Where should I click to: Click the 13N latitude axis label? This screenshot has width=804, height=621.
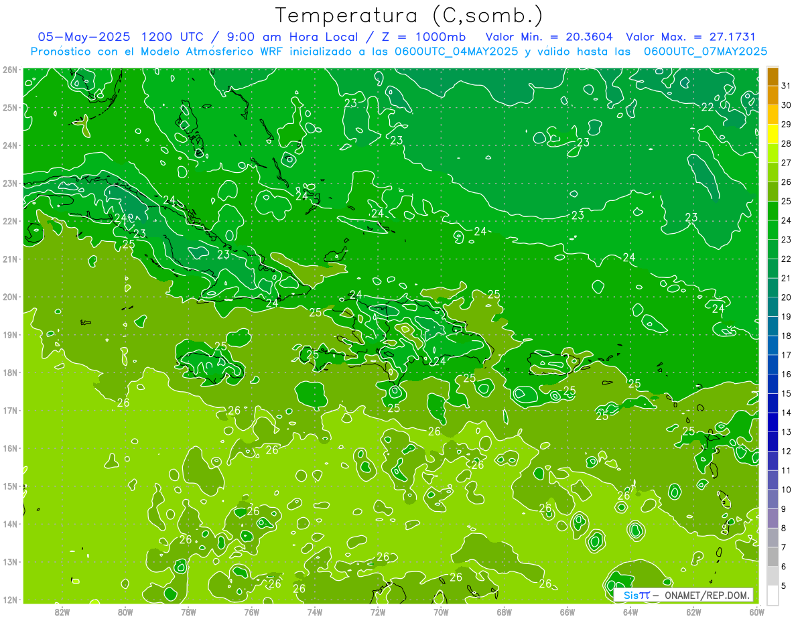(x=10, y=561)
